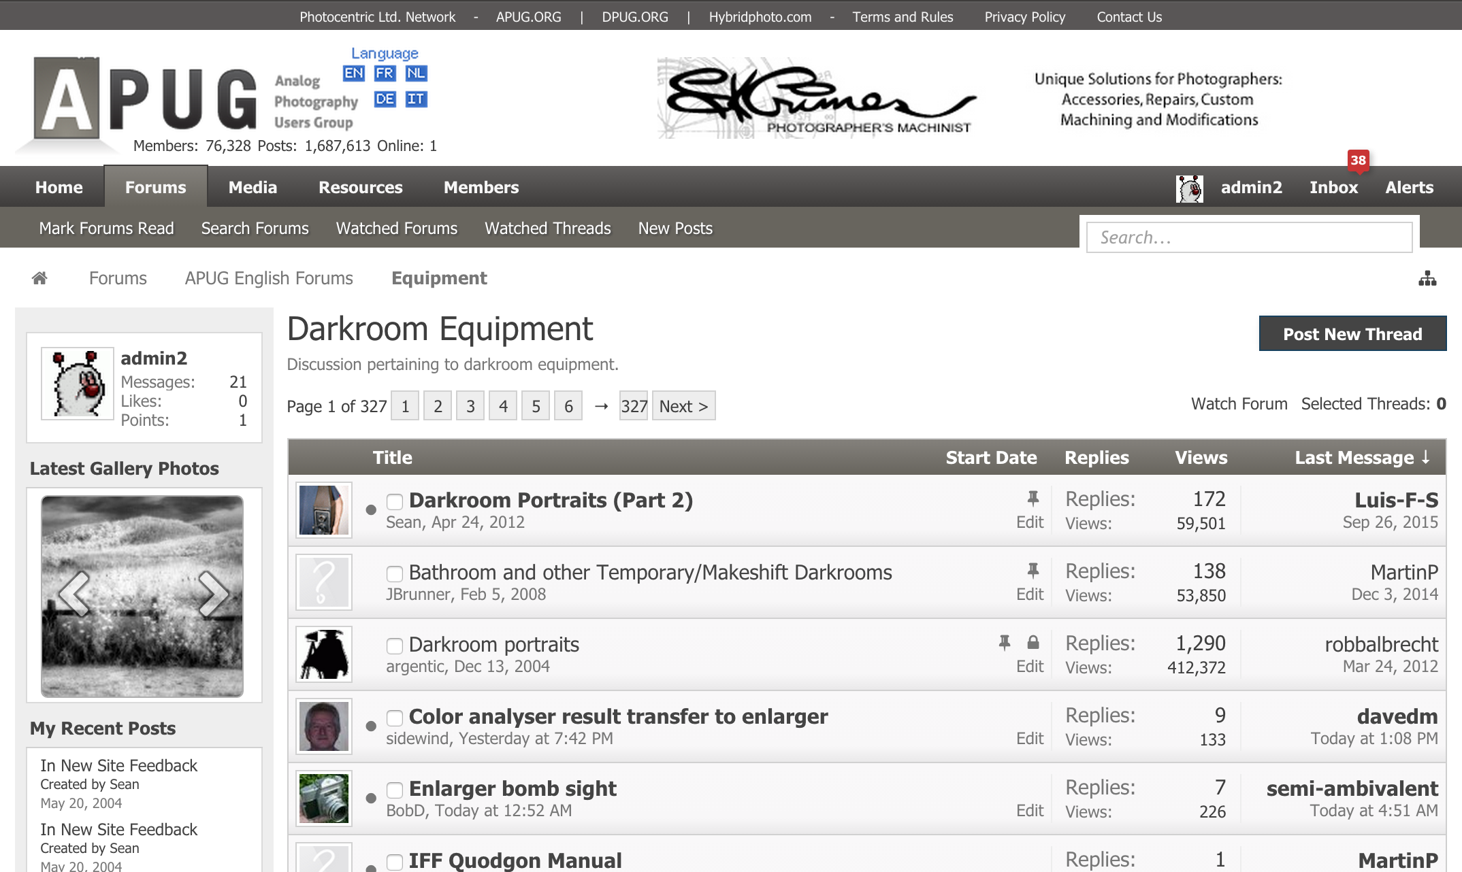1462x872 pixels.
Task: Open Watched Threads submenu item
Action: point(547,229)
